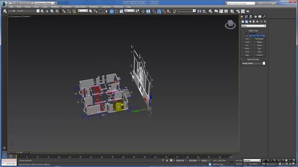Image resolution: width=298 pixels, height=167 pixels.
Task: Click the Edit Named Selection Sets icon
Action: pos(175,11)
